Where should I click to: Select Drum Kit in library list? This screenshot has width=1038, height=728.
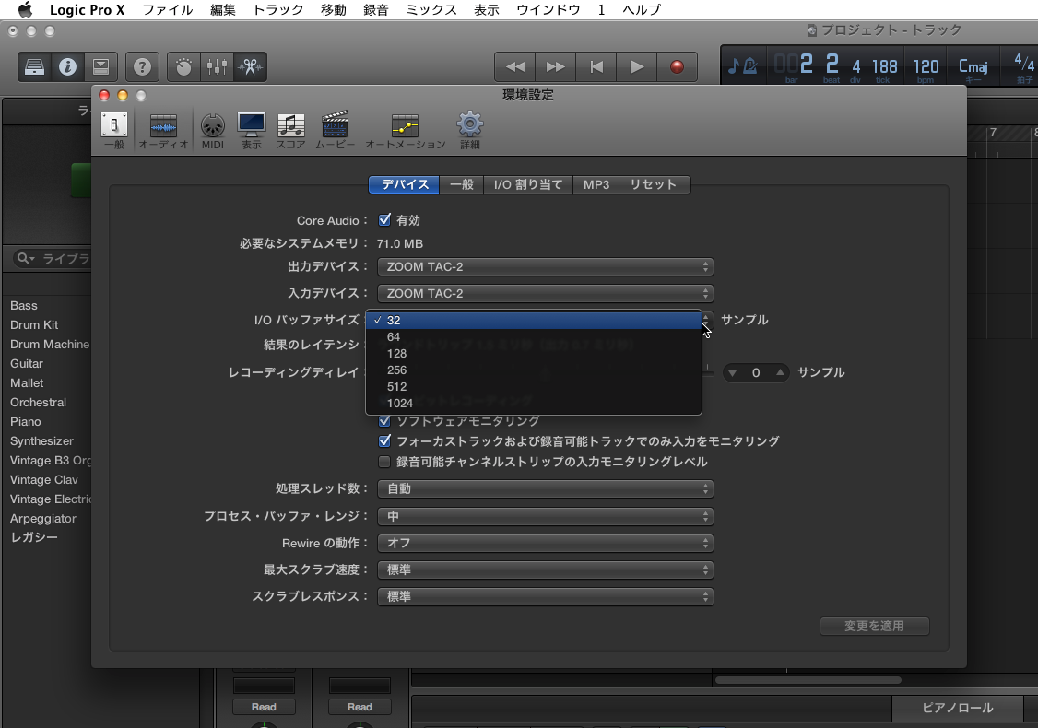pos(34,325)
